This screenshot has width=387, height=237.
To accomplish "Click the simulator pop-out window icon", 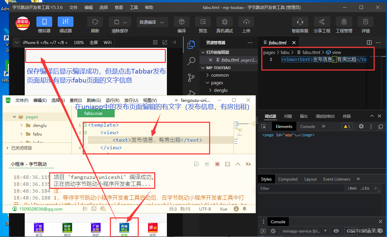I will coord(165,42).
